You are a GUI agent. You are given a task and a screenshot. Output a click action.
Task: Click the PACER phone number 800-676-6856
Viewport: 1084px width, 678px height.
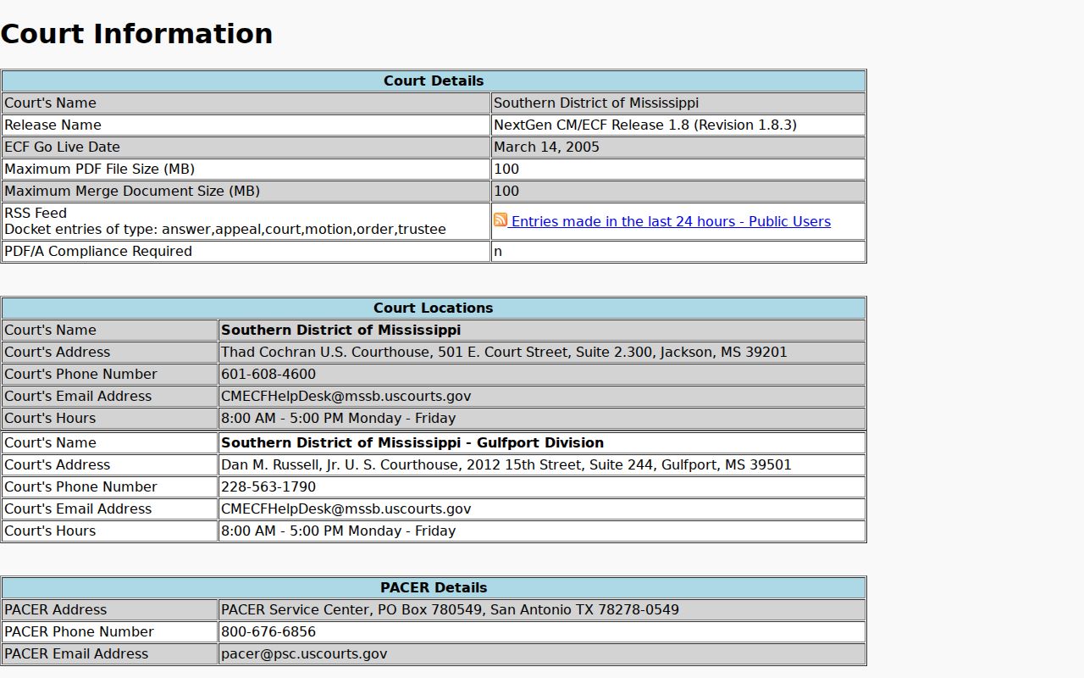click(x=268, y=631)
